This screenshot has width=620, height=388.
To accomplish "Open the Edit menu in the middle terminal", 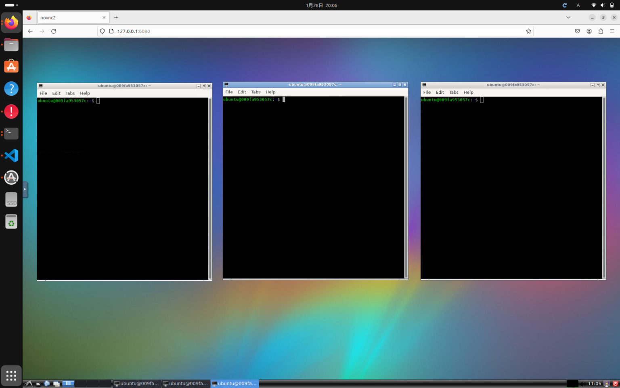I will 242,92.
